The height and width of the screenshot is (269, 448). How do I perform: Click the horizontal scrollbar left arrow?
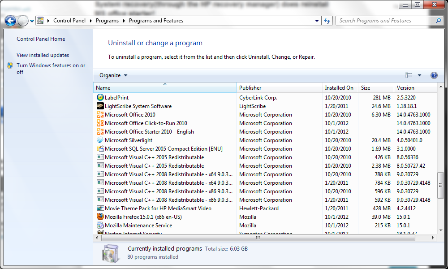[97, 238]
